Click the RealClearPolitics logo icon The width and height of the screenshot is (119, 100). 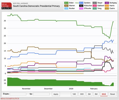[x=7, y=6]
